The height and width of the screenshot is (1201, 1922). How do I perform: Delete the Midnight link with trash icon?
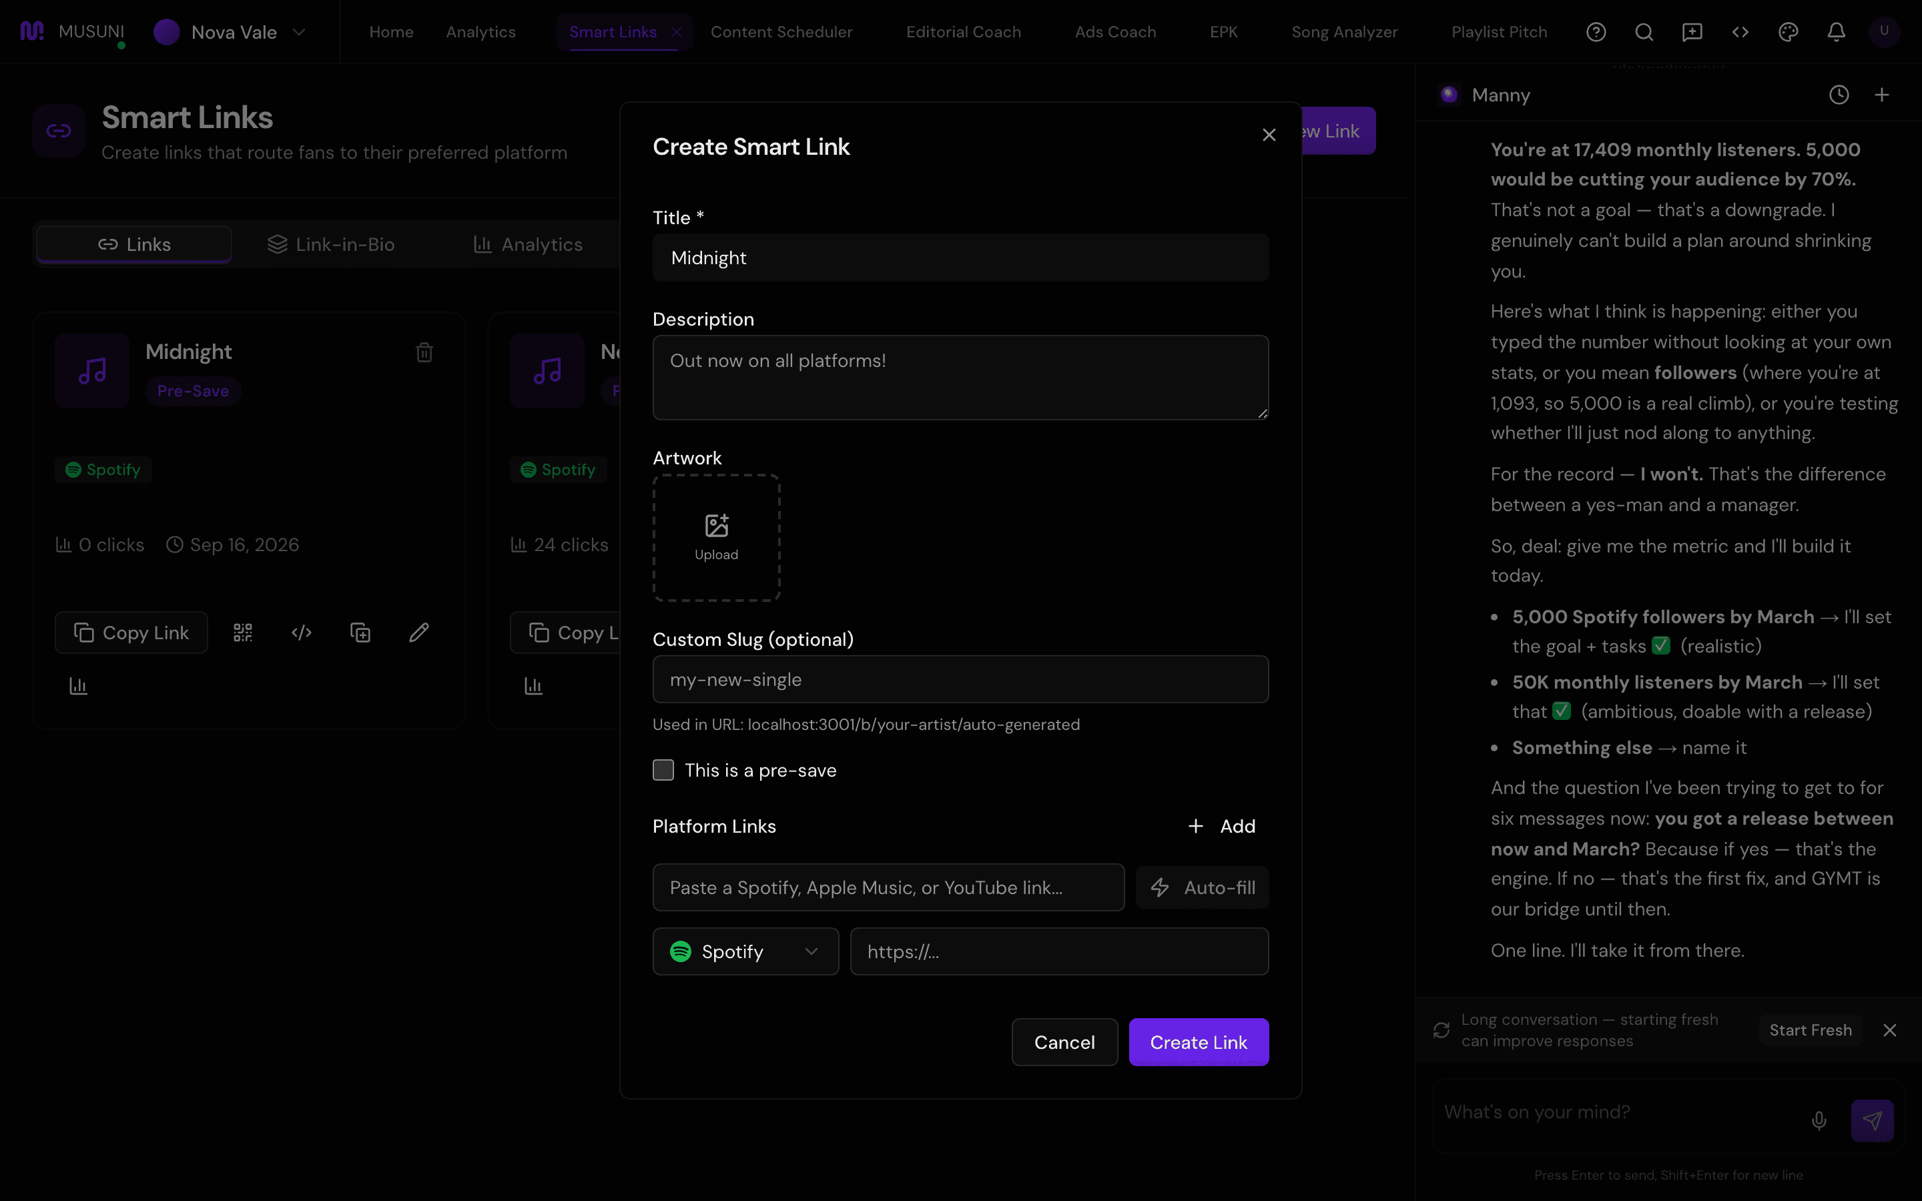[x=424, y=352]
